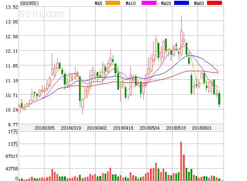Select the 20180601 date marker
Image resolution: width=247 pixels, height=181 pixels.
coord(202,128)
